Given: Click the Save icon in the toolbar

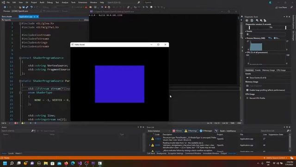Looking at the screenshot, I should 24,7.
